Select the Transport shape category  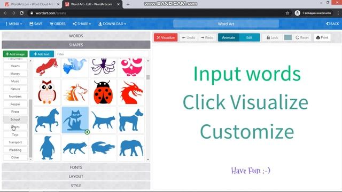(x=15, y=142)
